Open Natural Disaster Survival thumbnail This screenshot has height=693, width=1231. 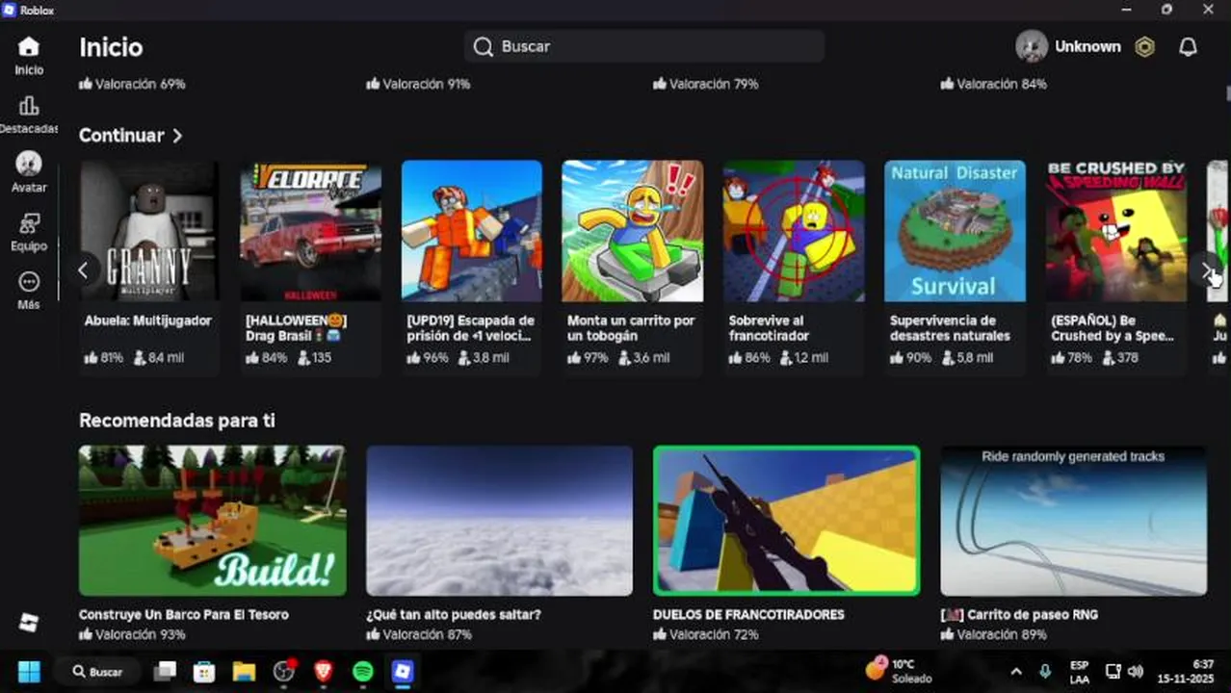coord(955,231)
